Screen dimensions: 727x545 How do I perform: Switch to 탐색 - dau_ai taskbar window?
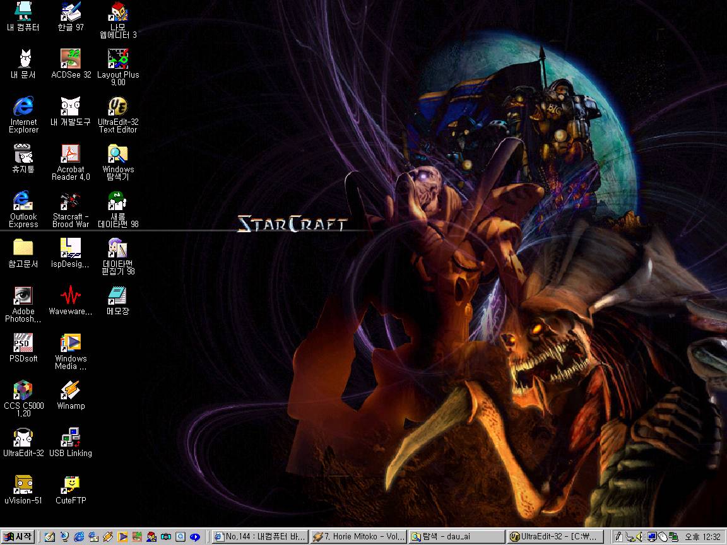457,537
